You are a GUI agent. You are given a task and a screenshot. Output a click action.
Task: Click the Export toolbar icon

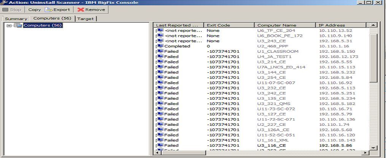pos(48,10)
